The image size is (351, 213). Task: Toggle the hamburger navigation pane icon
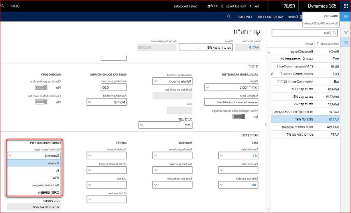346,17
